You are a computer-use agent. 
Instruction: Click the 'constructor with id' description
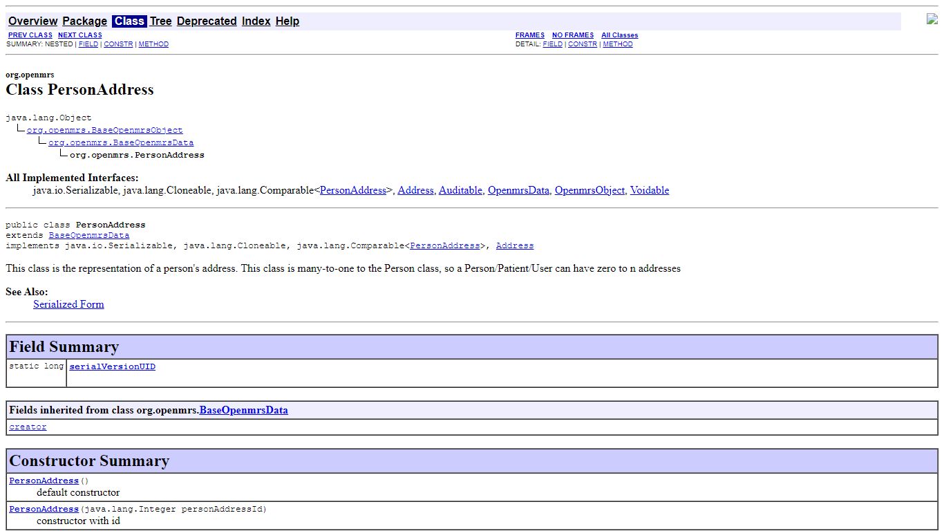pos(78,521)
